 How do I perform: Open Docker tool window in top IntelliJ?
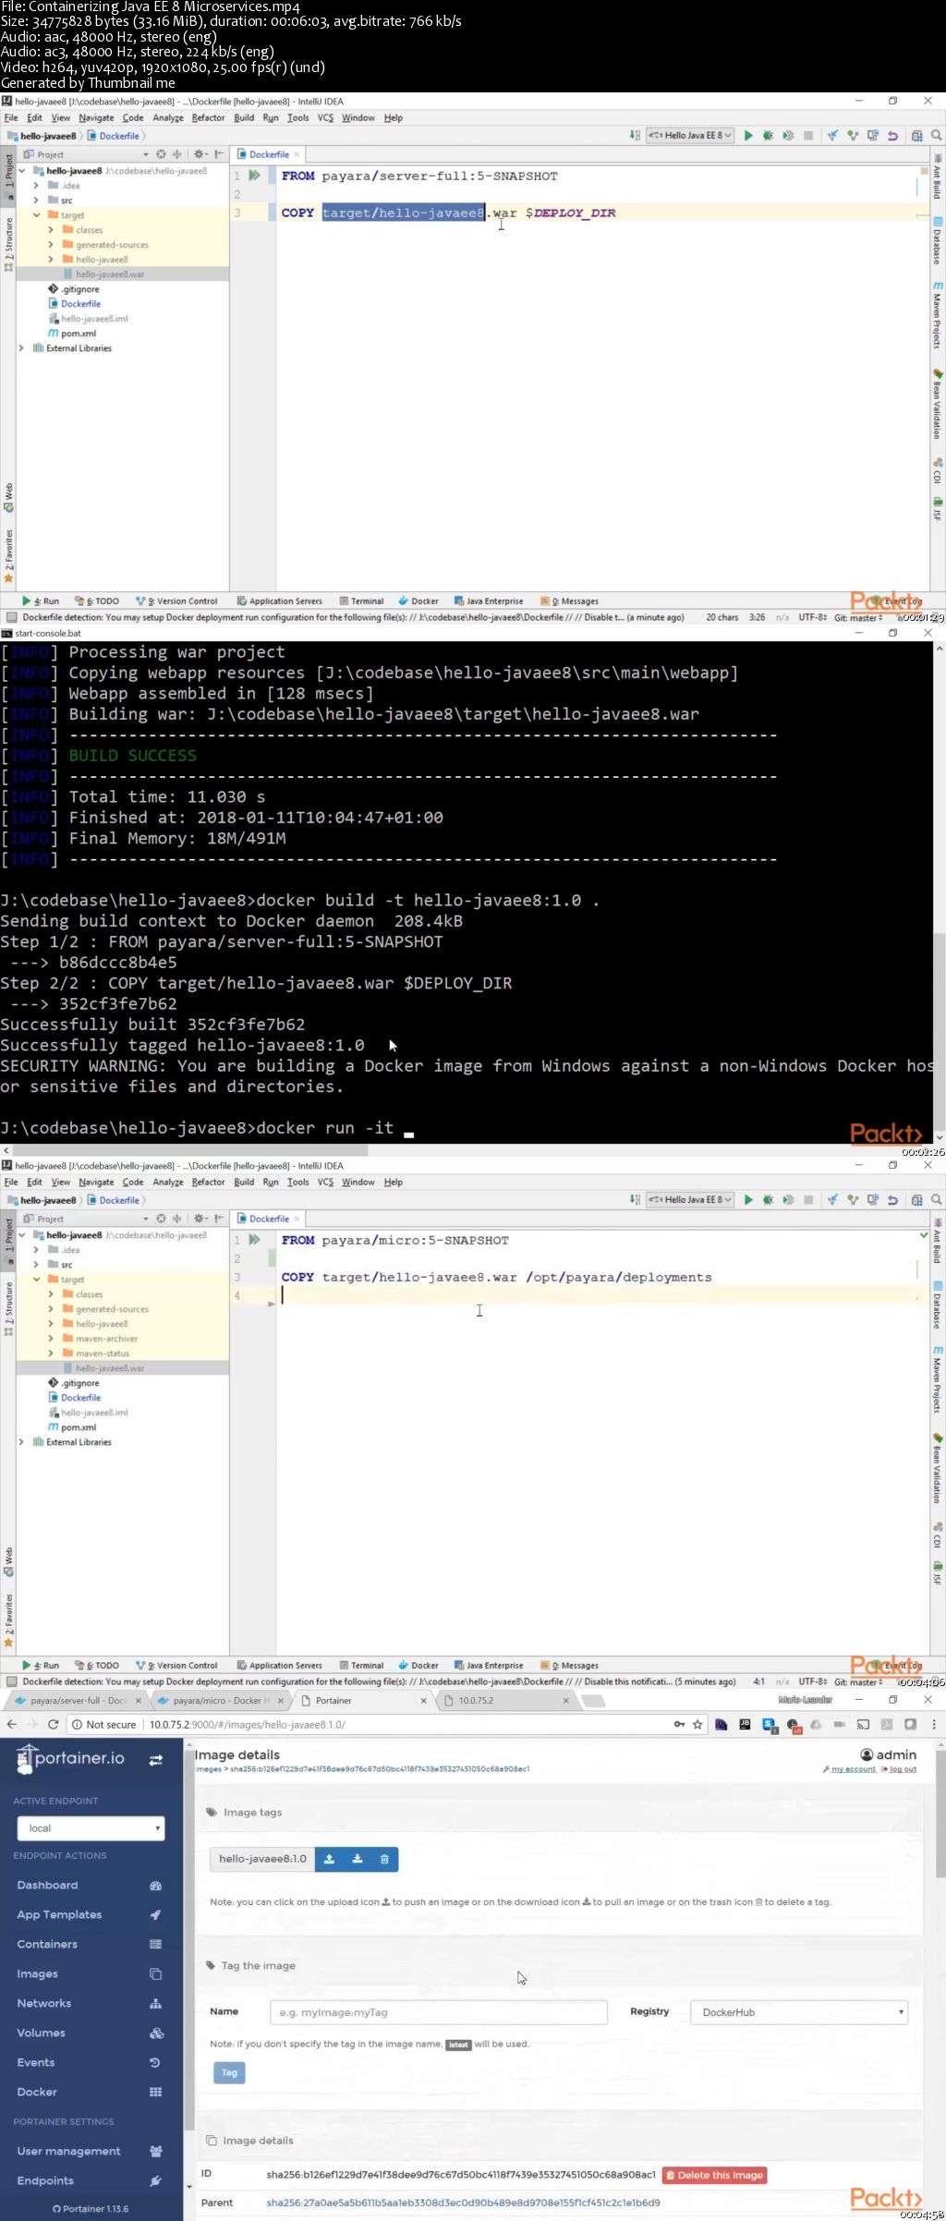coord(418,601)
